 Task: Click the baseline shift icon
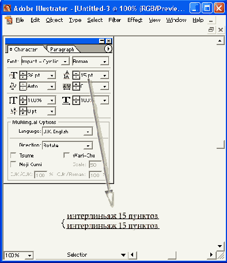13,111
